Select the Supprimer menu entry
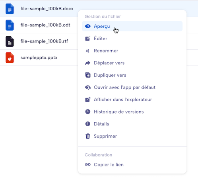 pyautogui.click(x=132, y=136)
